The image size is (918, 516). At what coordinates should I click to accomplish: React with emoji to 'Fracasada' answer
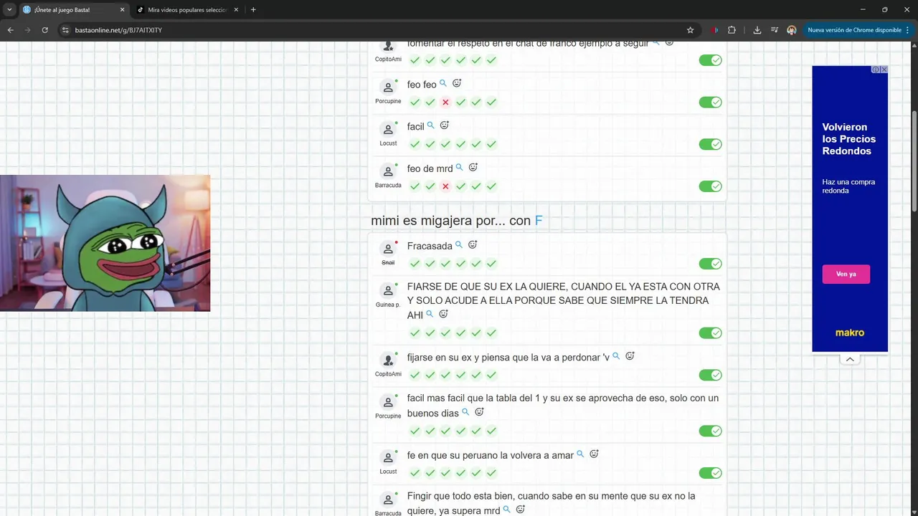point(473,244)
